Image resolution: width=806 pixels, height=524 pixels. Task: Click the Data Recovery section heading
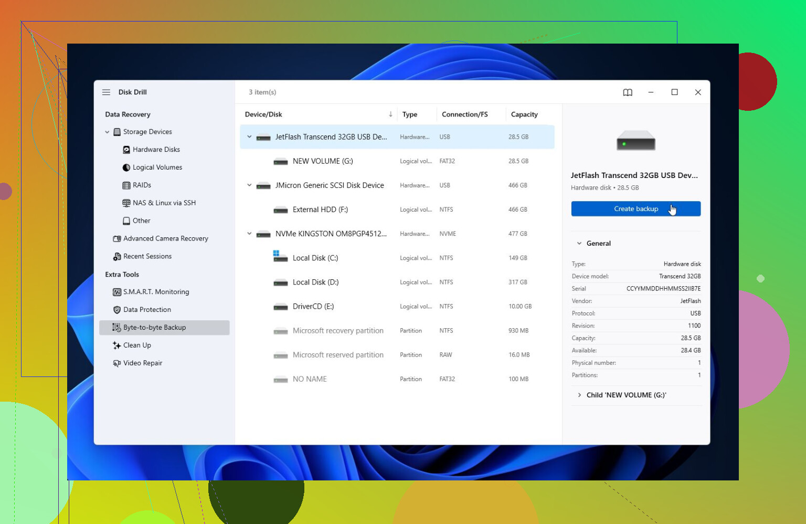coord(128,114)
